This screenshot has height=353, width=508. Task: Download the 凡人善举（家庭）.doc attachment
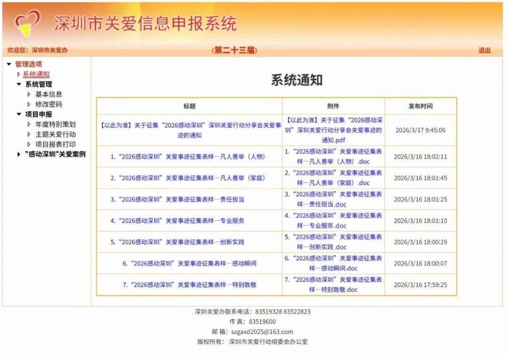(333, 178)
